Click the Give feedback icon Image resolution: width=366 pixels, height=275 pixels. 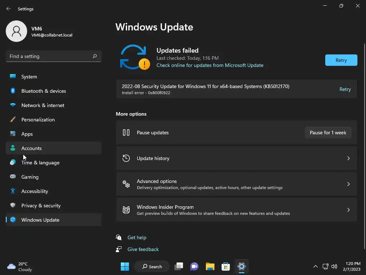click(119, 249)
